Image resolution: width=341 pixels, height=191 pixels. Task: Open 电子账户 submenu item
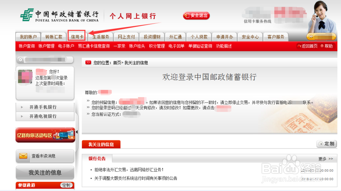(x=66, y=46)
